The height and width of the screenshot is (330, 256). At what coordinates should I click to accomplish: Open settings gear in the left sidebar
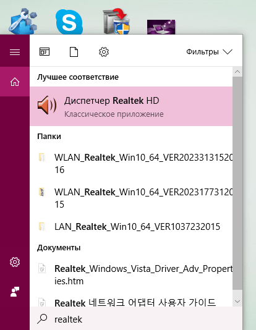tap(15, 262)
